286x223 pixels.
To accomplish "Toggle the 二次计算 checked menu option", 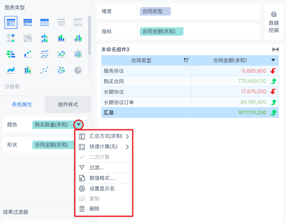I will [104, 157].
